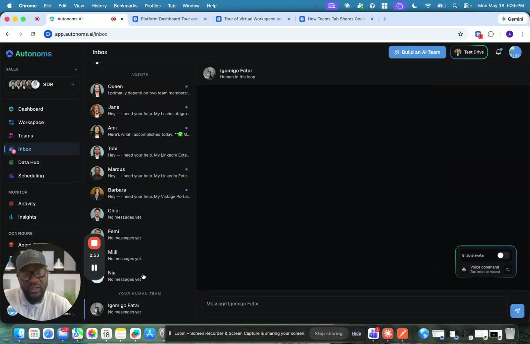Open the user profile avatar menu

coord(515,52)
